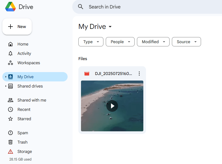Play the DJI video thumbnail
This screenshot has height=164, width=222.
coord(112,106)
